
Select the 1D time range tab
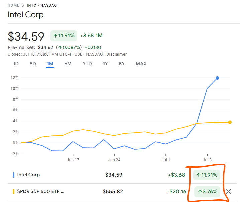coord(16,64)
